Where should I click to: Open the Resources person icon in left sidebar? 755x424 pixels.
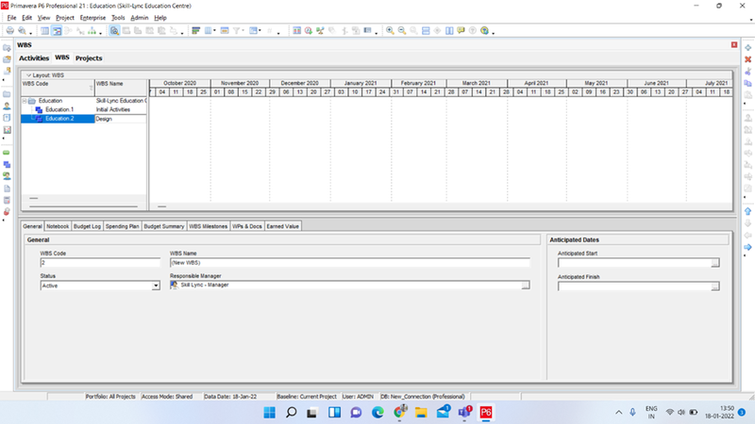[x=7, y=106]
